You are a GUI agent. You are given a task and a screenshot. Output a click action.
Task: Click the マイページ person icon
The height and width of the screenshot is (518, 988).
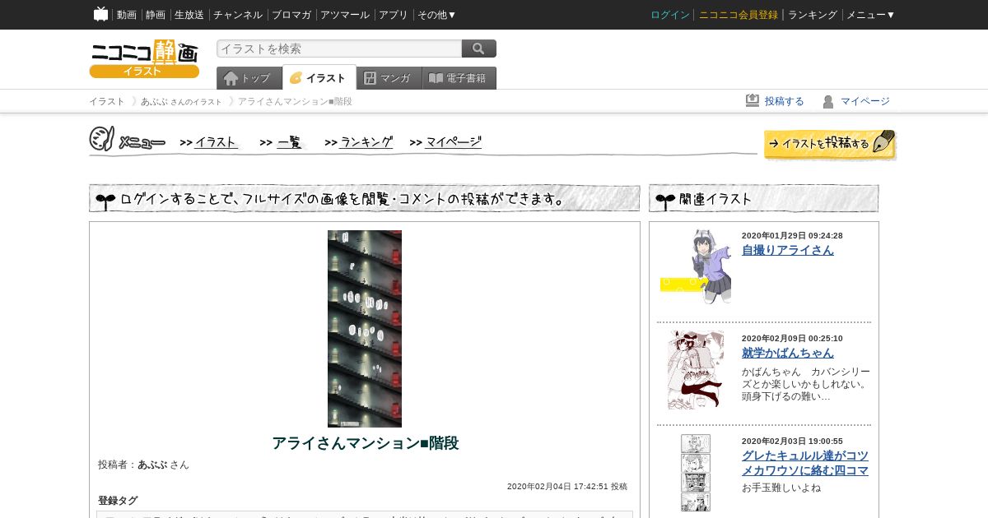[x=828, y=101]
